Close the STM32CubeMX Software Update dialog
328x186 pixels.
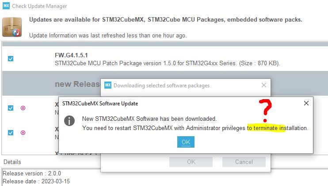[x=306, y=104]
